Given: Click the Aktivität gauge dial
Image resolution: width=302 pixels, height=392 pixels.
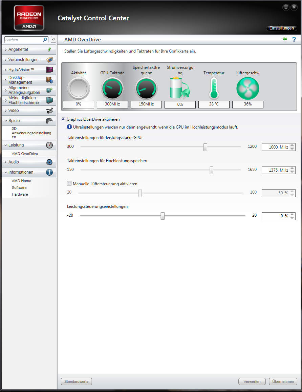Looking at the screenshot, I should (79, 88).
